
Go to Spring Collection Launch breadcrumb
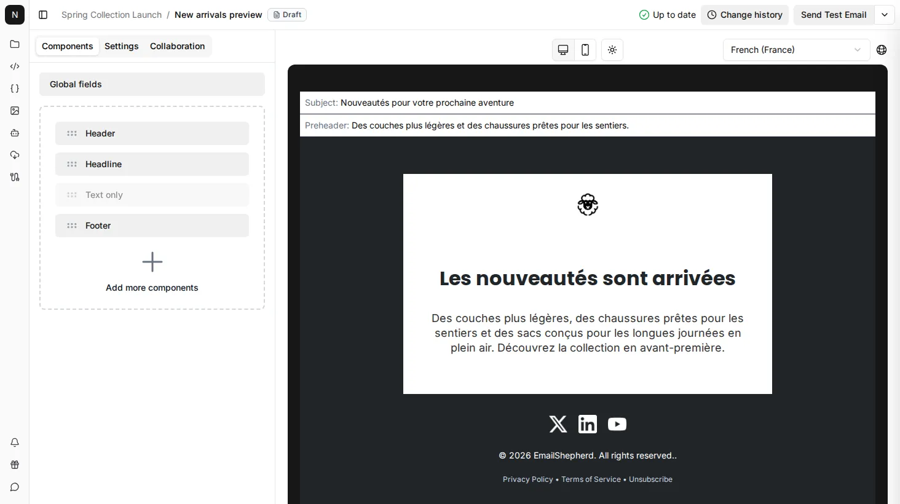tap(111, 15)
